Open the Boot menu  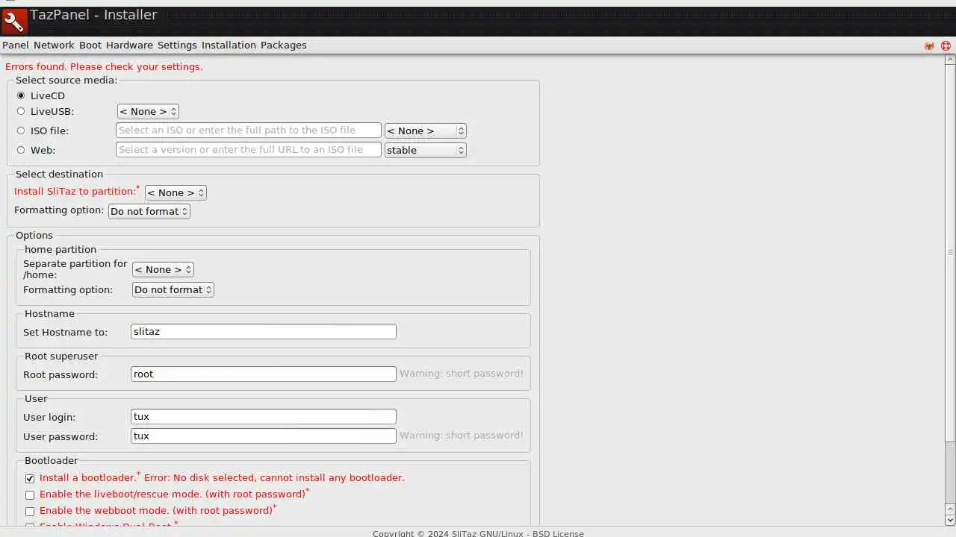point(90,45)
